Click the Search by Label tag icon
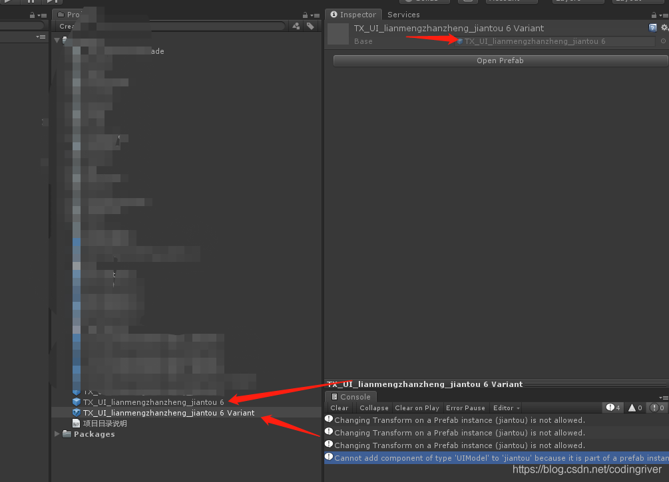 (x=310, y=26)
